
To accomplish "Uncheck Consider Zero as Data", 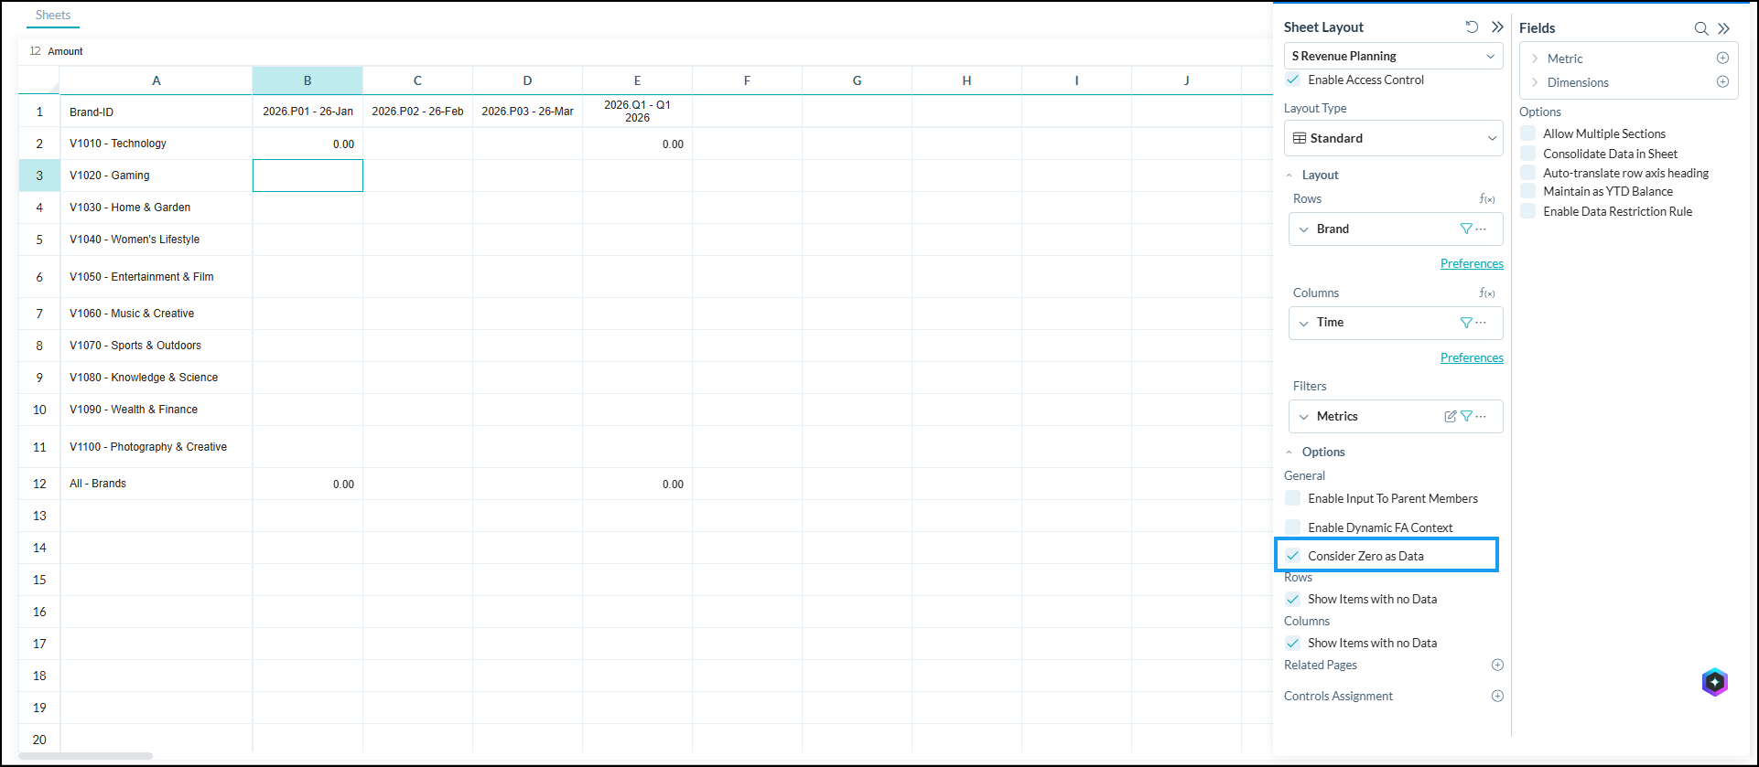I will [x=1292, y=556].
